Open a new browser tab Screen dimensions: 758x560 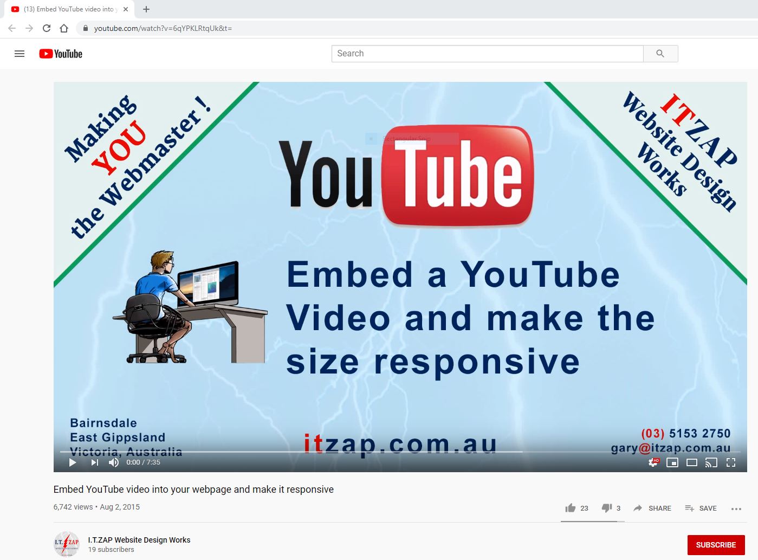(146, 9)
